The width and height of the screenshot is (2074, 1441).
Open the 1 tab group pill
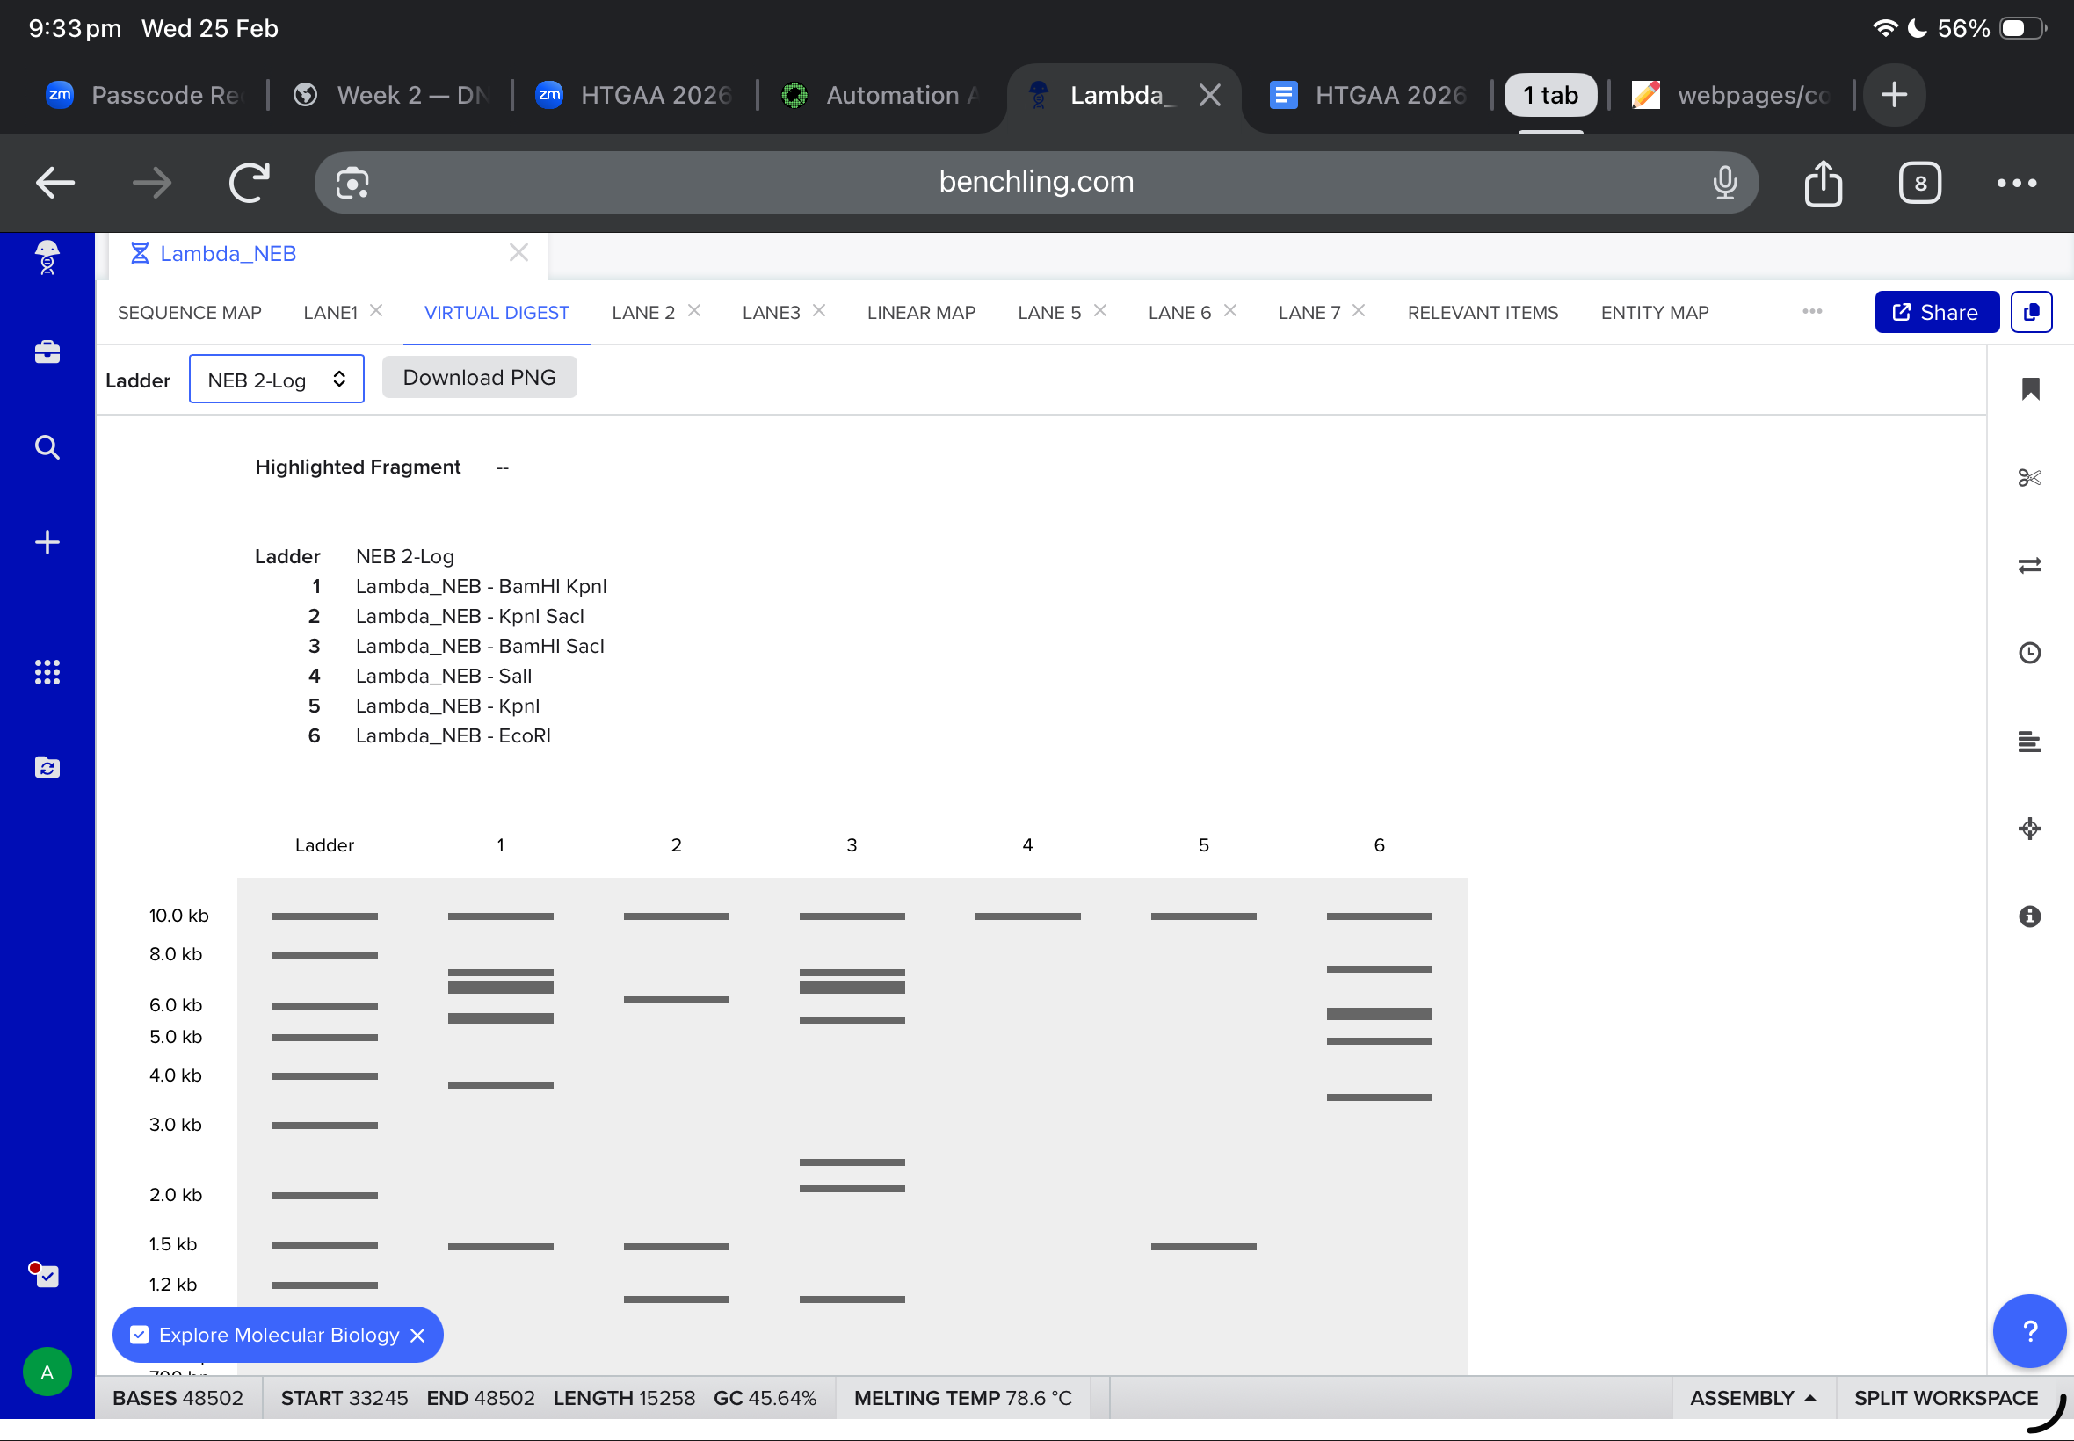tap(1550, 95)
